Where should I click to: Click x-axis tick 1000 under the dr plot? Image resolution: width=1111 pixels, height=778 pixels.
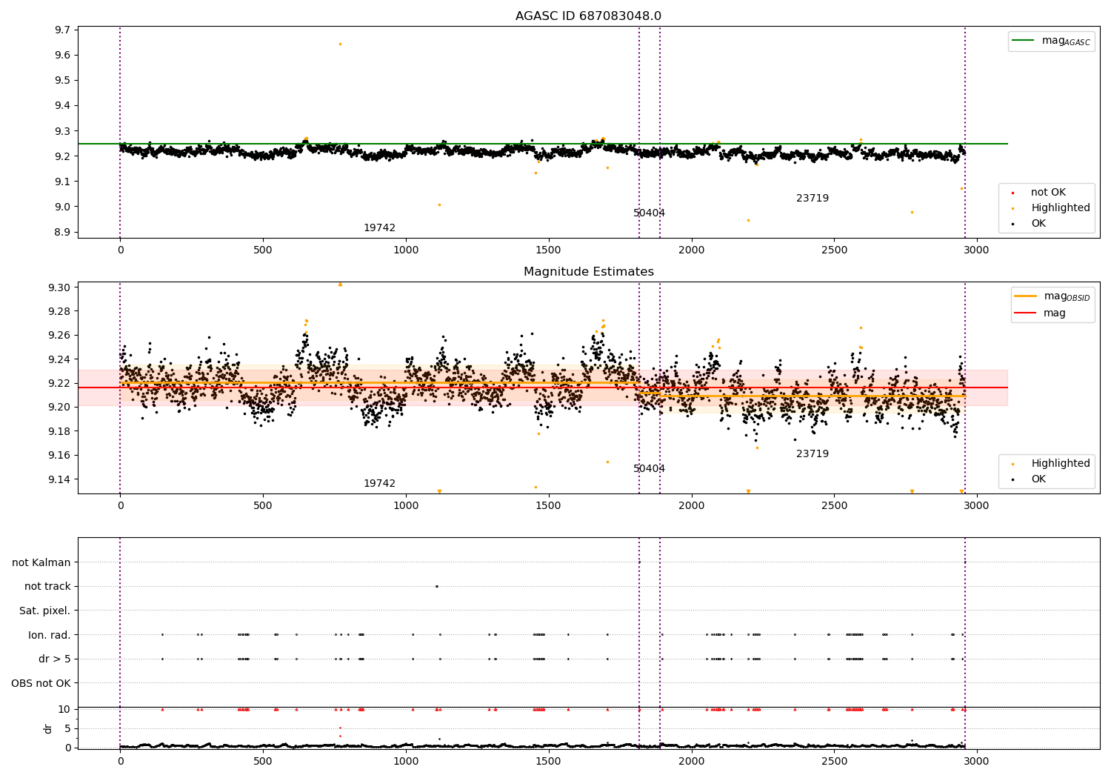coord(406,761)
